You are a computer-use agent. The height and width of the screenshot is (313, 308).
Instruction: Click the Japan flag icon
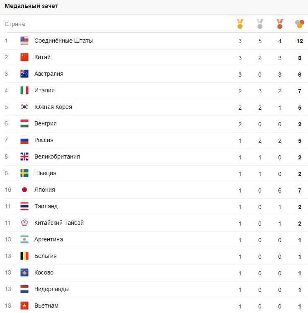24,190
